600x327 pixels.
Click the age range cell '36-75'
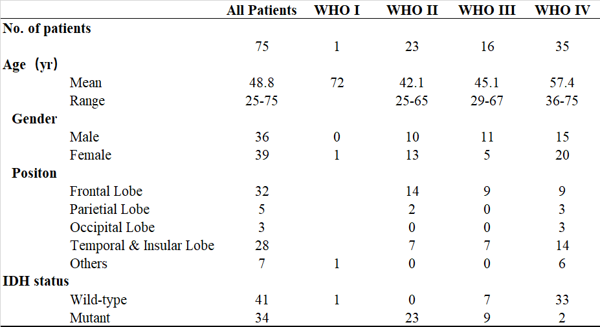(x=562, y=101)
